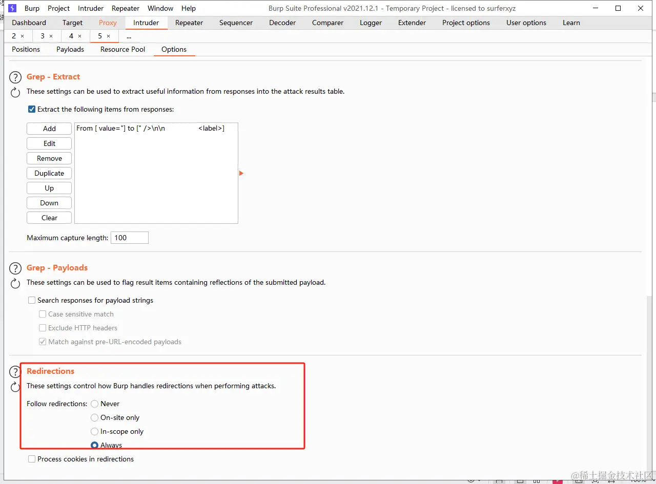
Task: Restore defaults for Grep - Payloads section
Action: [x=15, y=284]
